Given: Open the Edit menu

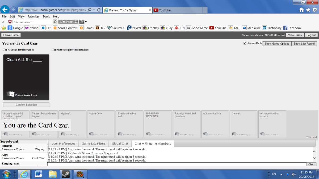Looking at the screenshot, I should pos(12,16).
